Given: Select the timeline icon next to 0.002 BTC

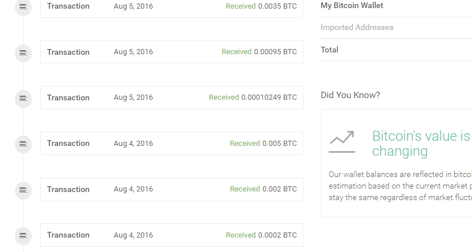Looking at the screenshot, I should pos(23,190).
